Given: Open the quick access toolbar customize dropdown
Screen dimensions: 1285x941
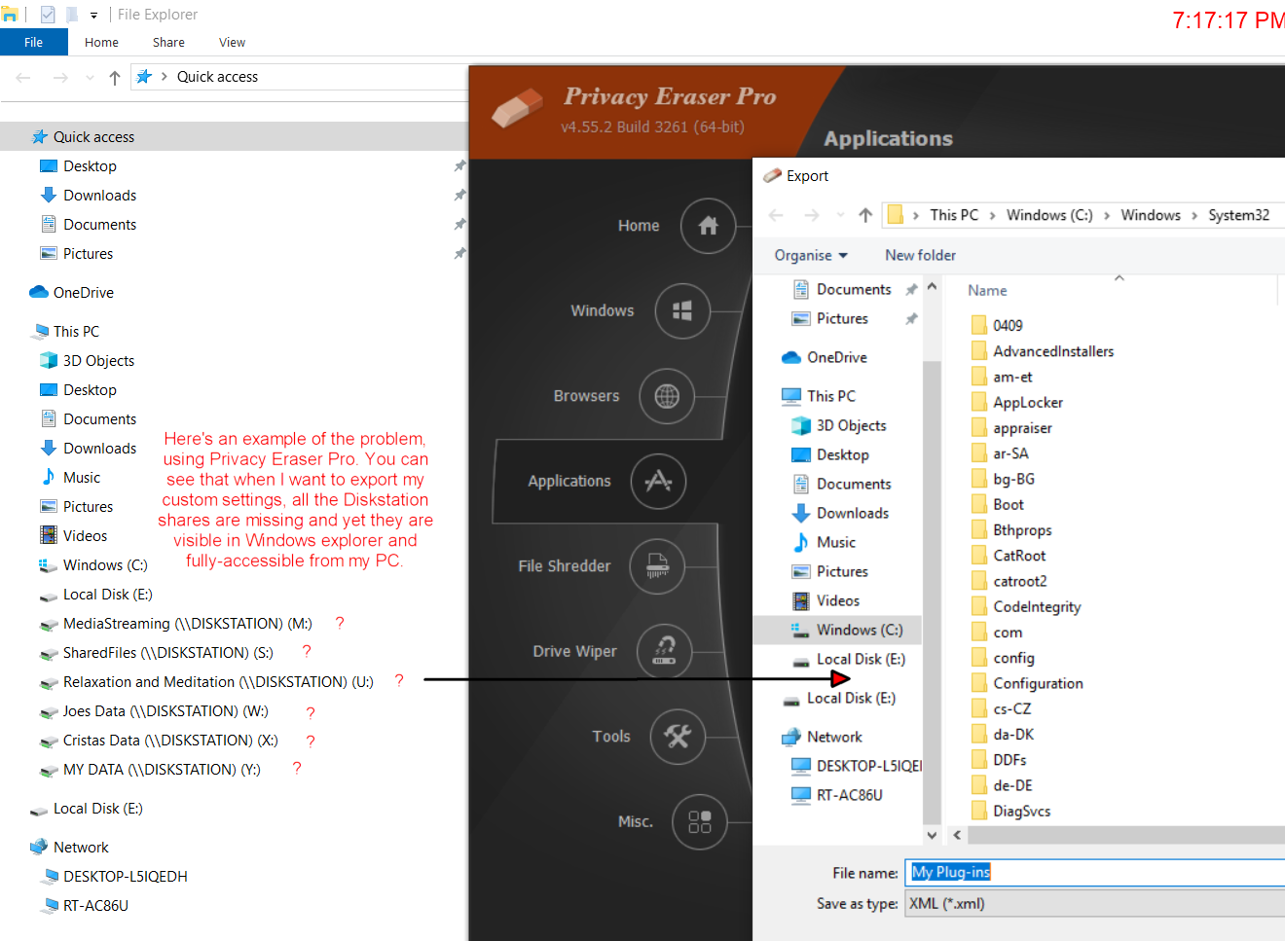Looking at the screenshot, I should tap(93, 15).
